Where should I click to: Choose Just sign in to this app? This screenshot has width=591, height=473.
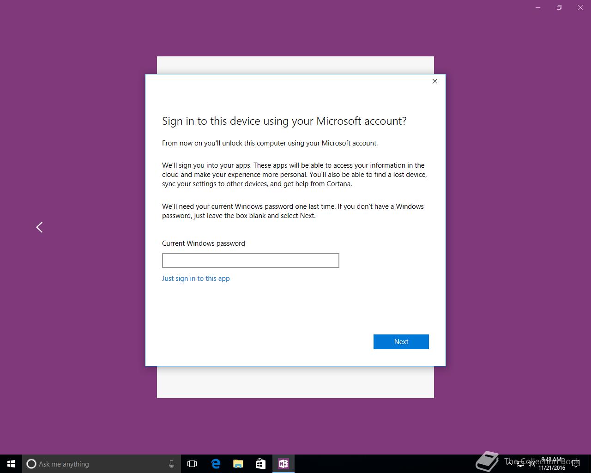coord(196,279)
